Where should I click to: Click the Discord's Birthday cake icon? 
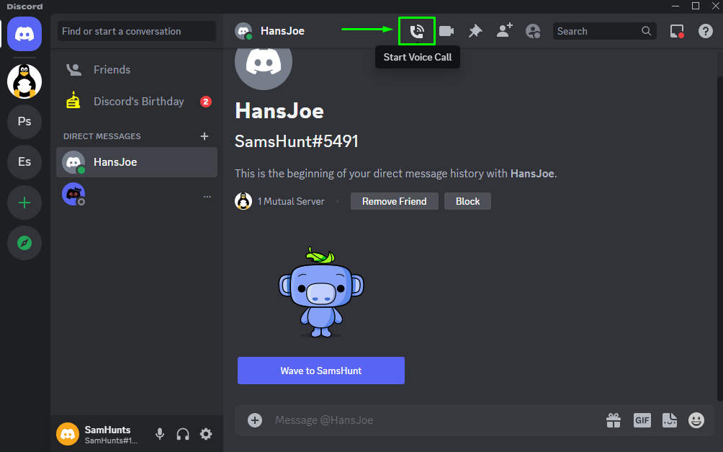point(73,100)
